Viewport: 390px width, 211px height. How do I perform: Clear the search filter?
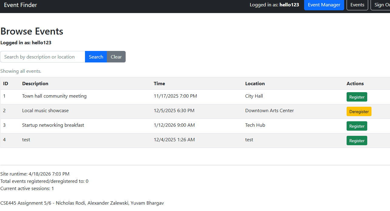click(x=116, y=57)
